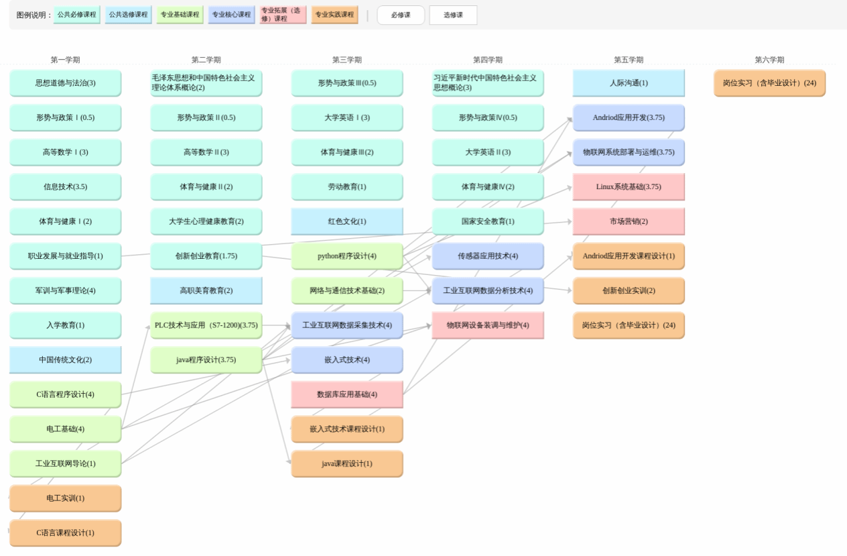Image resolution: width=847 pixels, height=556 pixels.
Task: Open the 思想道德与法治(3) course node
Action: click(x=65, y=83)
